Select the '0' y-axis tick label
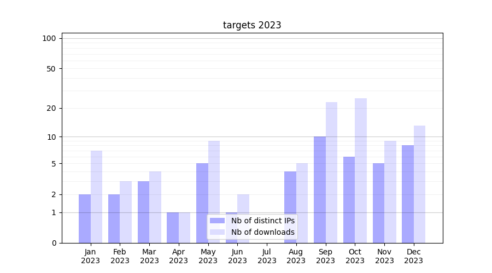Viewport: 492px width, 273px height. 54,243
